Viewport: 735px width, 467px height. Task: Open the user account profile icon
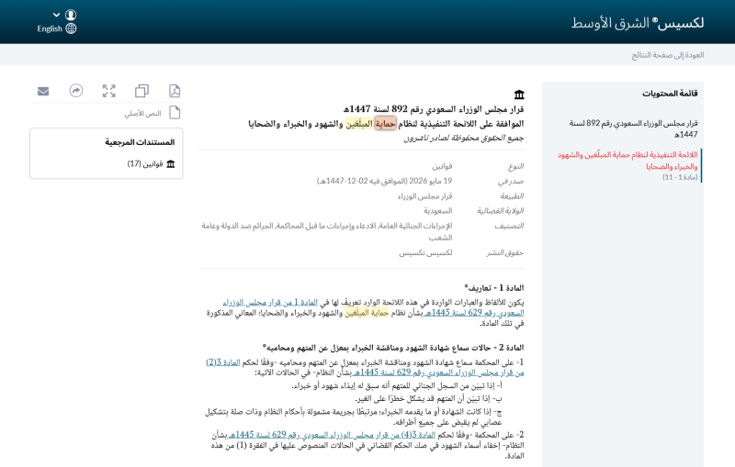point(71,15)
